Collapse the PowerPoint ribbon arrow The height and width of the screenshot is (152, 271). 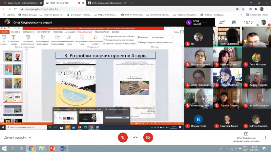pos(182,47)
